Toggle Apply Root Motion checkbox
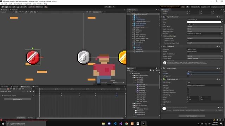Screen dimensions: 225x126 188,54
